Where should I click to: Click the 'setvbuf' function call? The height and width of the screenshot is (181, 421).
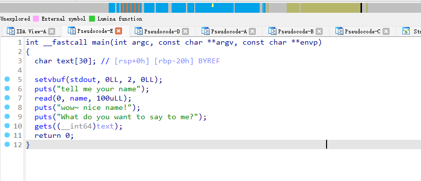(x=50, y=80)
